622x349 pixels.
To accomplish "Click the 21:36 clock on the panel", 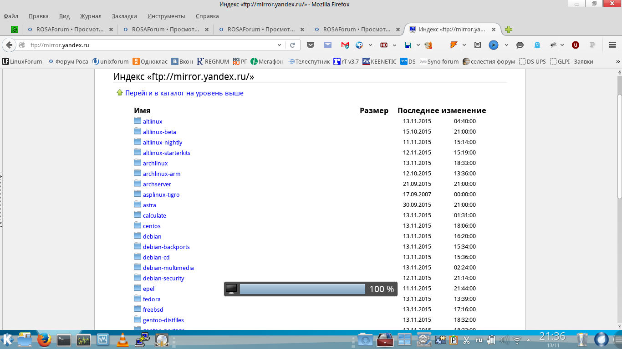I will (552, 337).
